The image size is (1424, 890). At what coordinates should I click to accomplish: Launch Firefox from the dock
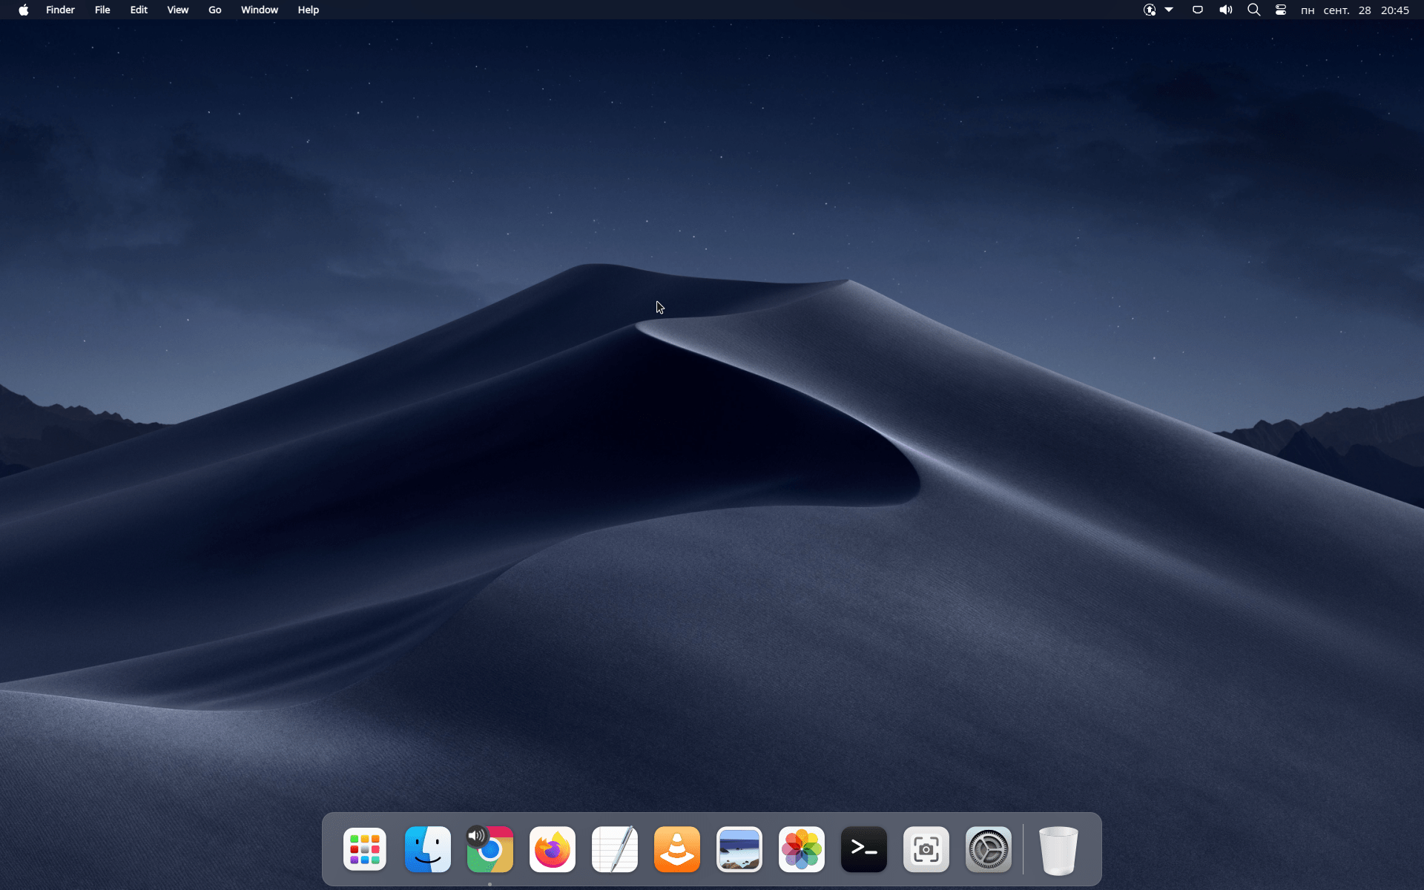click(553, 849)
